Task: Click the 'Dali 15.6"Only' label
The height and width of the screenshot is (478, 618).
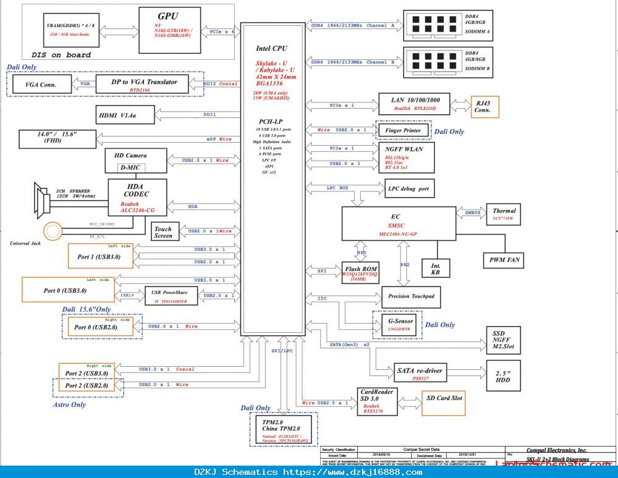Action: (x=86, y=309)
